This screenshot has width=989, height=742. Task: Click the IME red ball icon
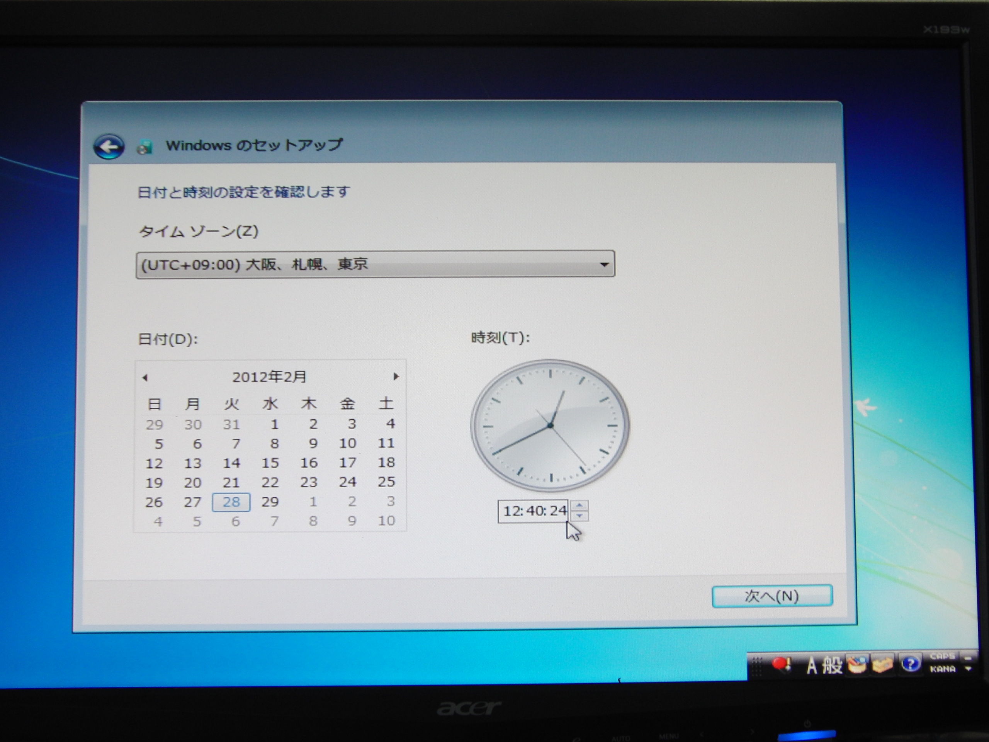(781, 664)
